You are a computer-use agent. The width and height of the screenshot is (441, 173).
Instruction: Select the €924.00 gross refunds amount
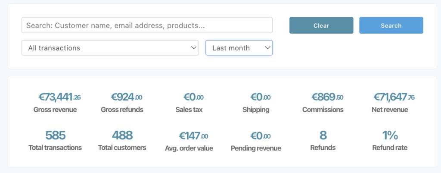point(127,97)
